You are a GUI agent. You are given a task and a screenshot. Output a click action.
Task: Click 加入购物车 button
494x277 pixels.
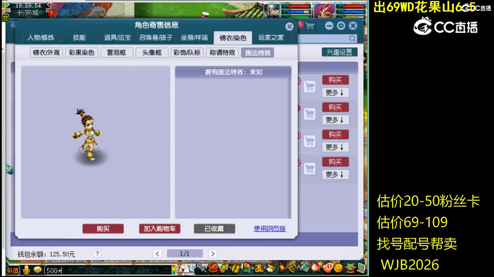pos(160,229)
